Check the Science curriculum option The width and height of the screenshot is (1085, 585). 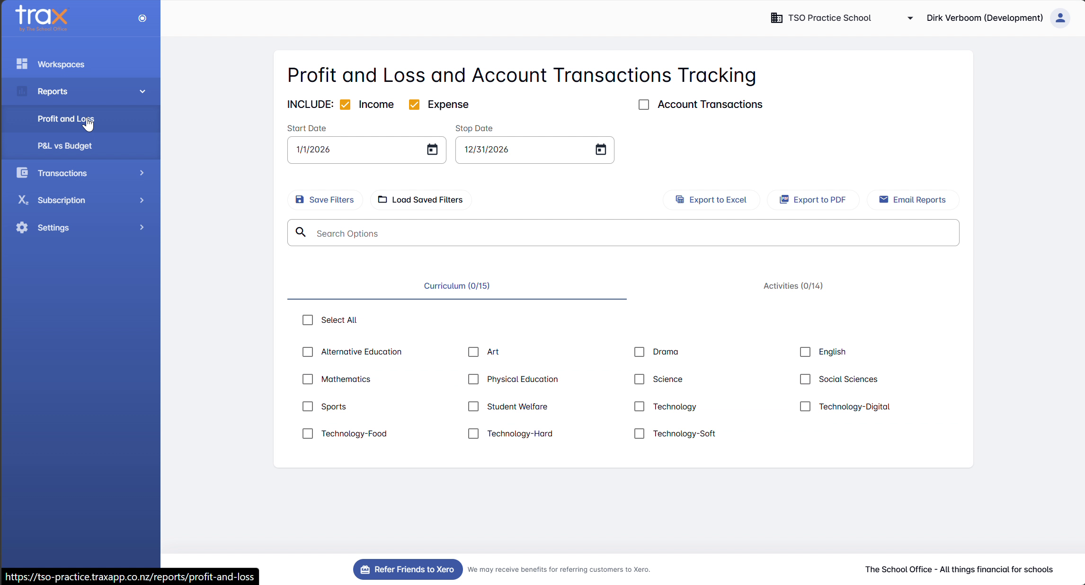point(640,379)
